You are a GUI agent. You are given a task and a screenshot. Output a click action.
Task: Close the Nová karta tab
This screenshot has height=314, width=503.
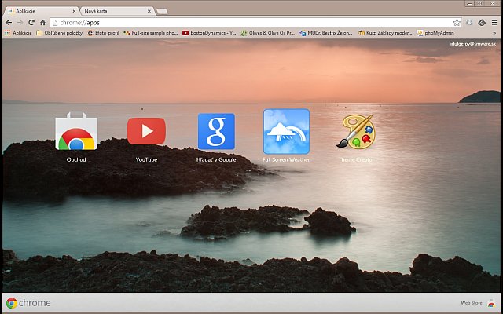(x=149, y=11)
